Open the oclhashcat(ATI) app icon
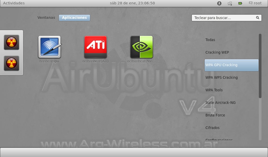 95,47
